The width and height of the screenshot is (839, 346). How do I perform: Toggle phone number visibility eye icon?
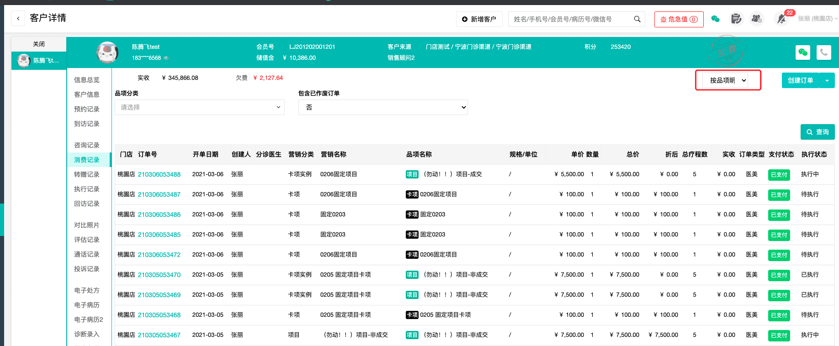click(x=166, y=58)
